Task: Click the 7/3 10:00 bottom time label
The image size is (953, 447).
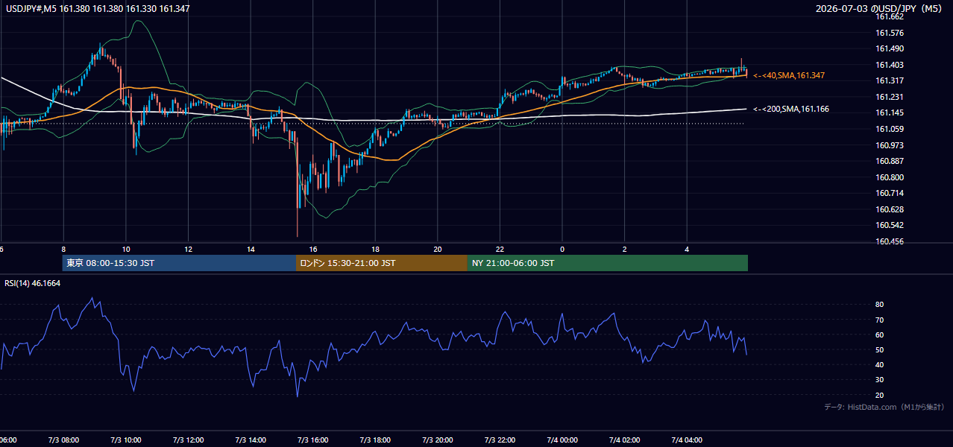Action: pos(125,440)
